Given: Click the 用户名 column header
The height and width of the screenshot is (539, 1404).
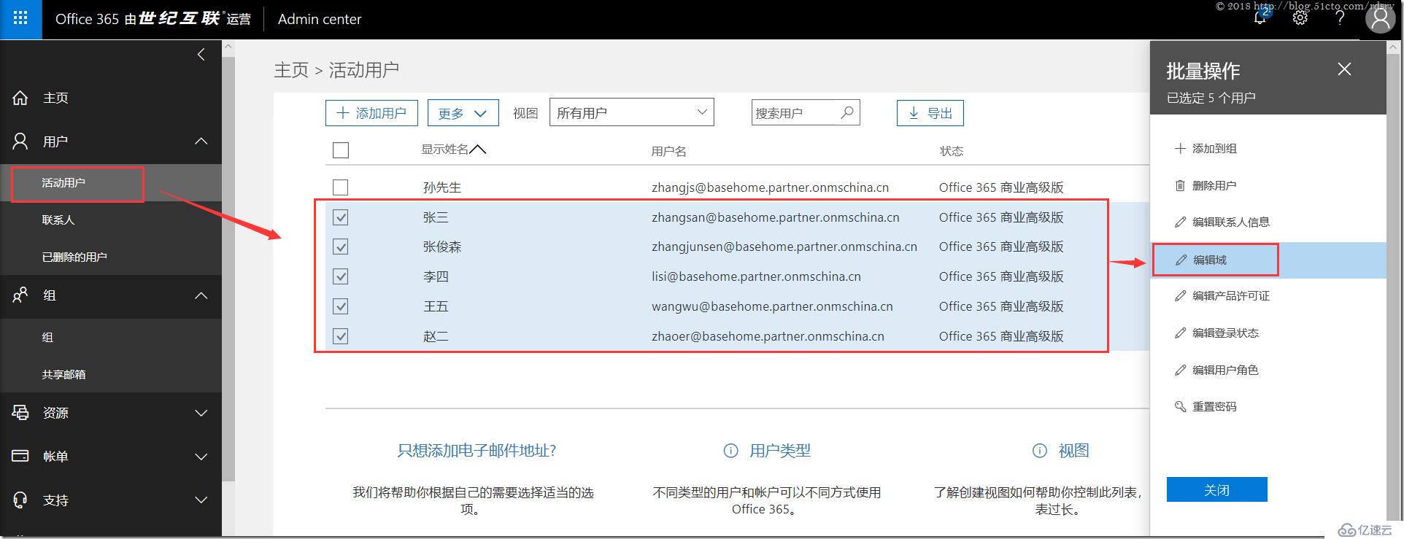Looking at the screenshot, I should coord(669,151).
